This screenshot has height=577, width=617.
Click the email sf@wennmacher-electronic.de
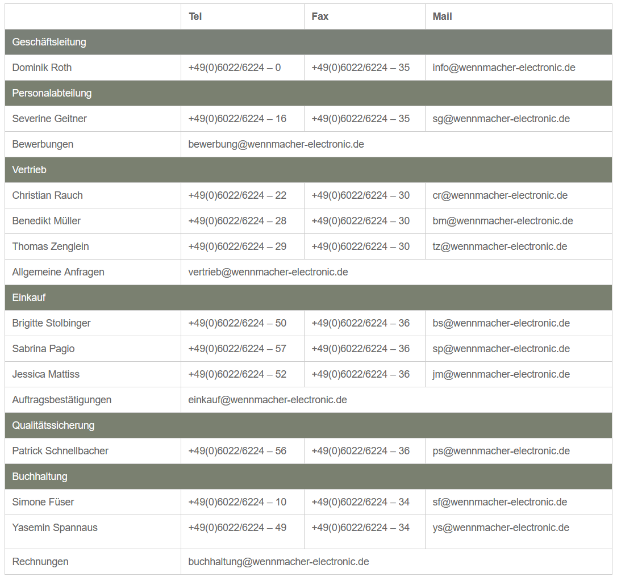point(500,502)
